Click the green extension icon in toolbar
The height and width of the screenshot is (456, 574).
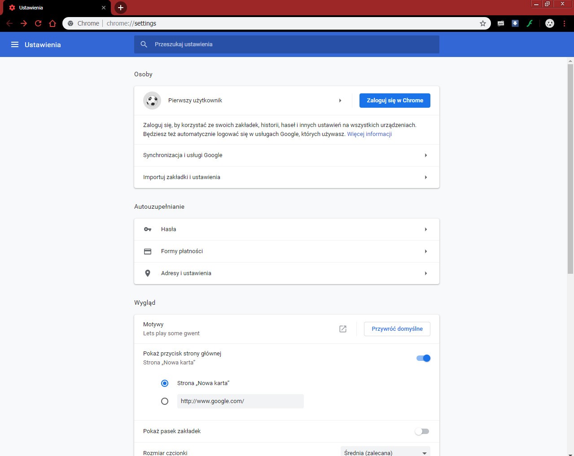pos(530,23)
